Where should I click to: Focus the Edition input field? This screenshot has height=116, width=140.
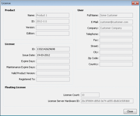tap(53, 33)
